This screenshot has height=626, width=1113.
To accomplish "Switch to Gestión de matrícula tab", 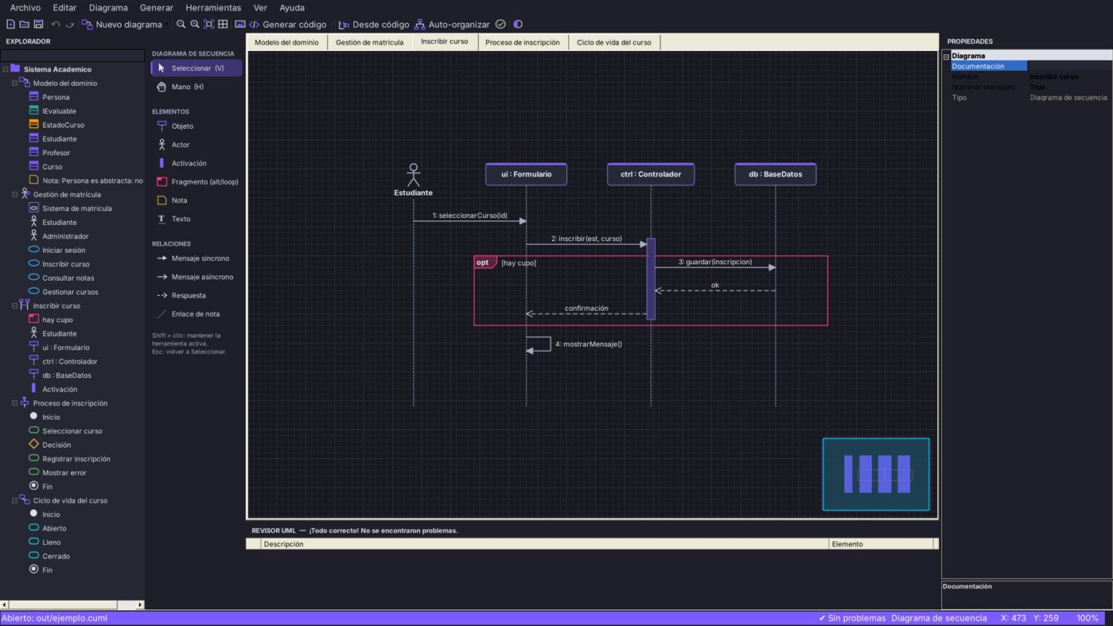I will 369,42.
